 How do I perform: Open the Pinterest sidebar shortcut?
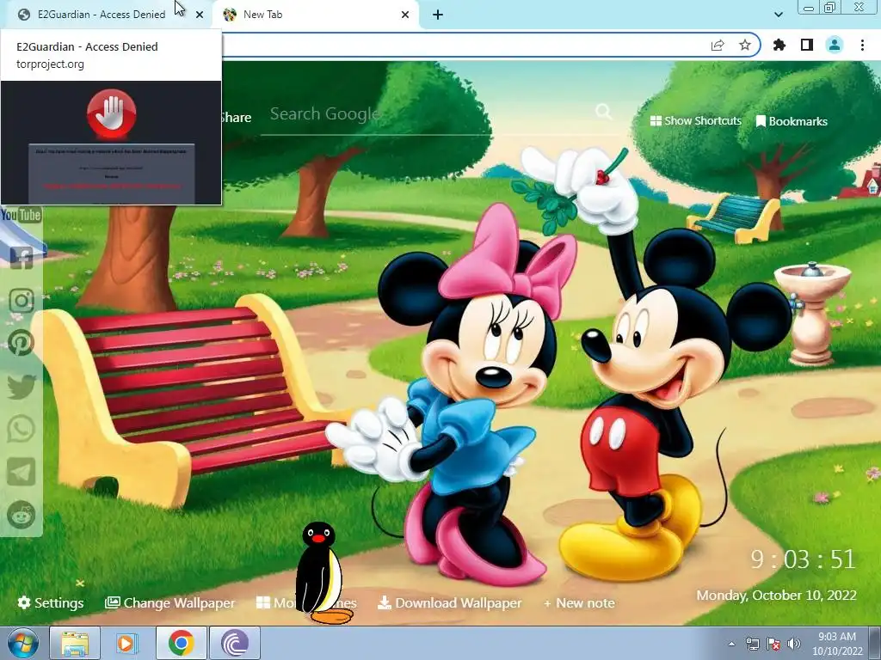point(22,343)
